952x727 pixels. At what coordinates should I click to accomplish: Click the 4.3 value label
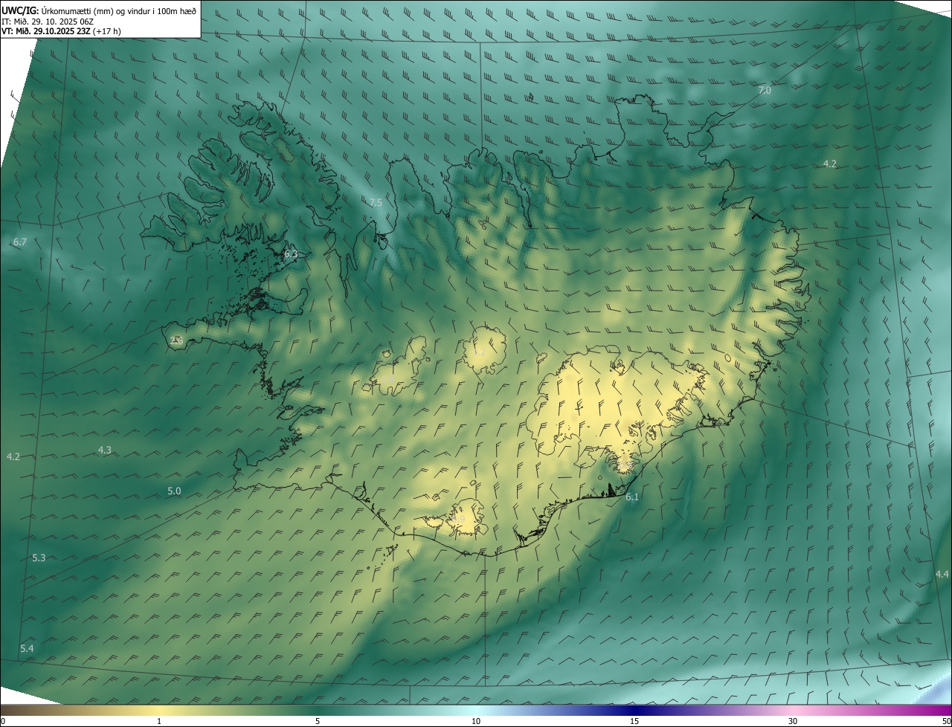coord(105,450)
